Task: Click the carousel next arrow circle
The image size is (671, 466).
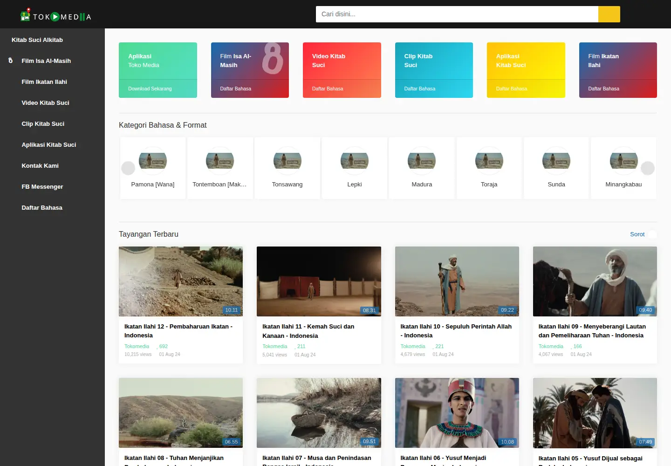Action: pos(648,168)
